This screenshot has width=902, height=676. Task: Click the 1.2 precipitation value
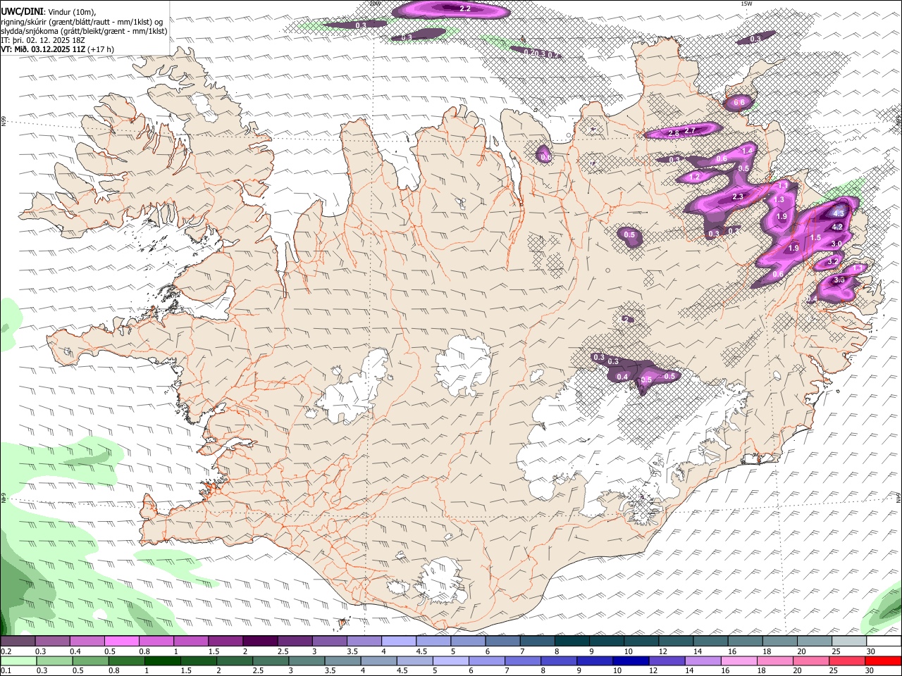pyautogui.click(x=695, y=177)
